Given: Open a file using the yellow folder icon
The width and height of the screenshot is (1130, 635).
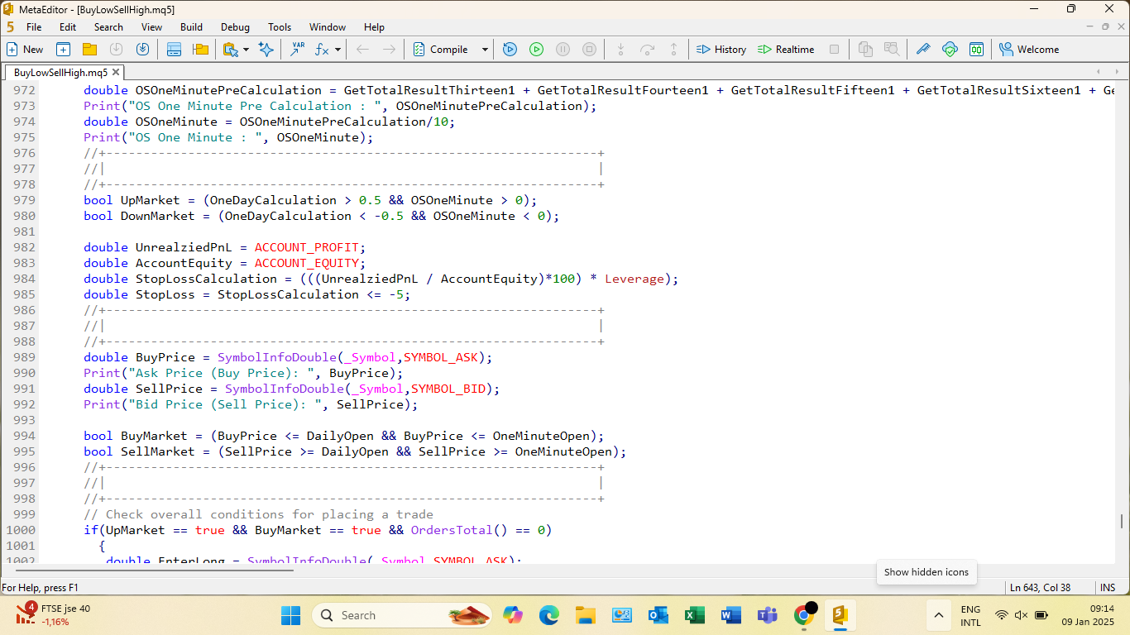Looking at the screenshot, I should pos(89,50).
